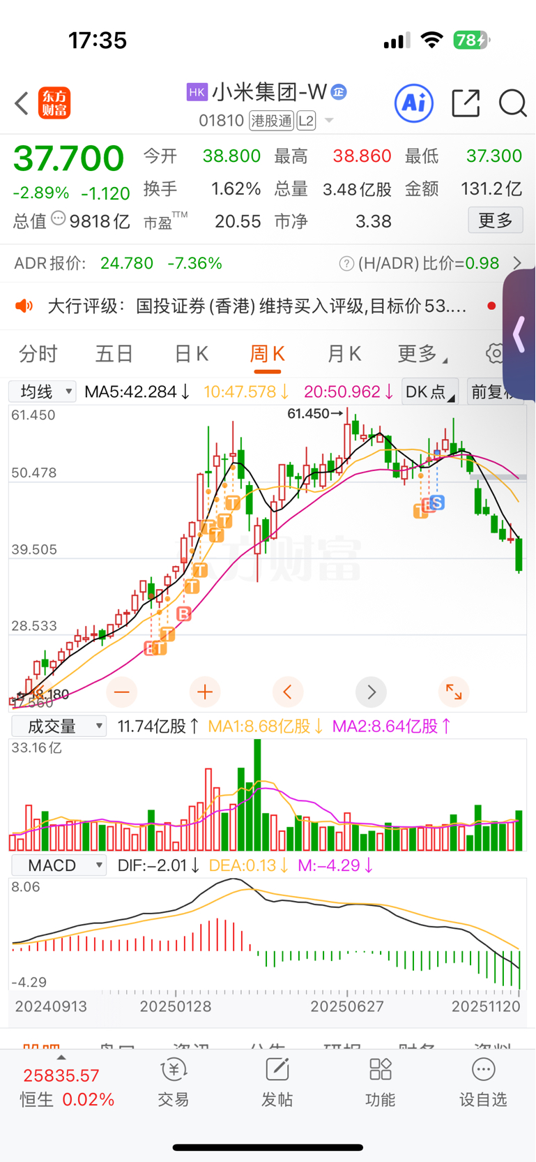
Task: Tap the DIF:-2.01 MACD value
Action: pyautogui.click(x=159, y=865)
